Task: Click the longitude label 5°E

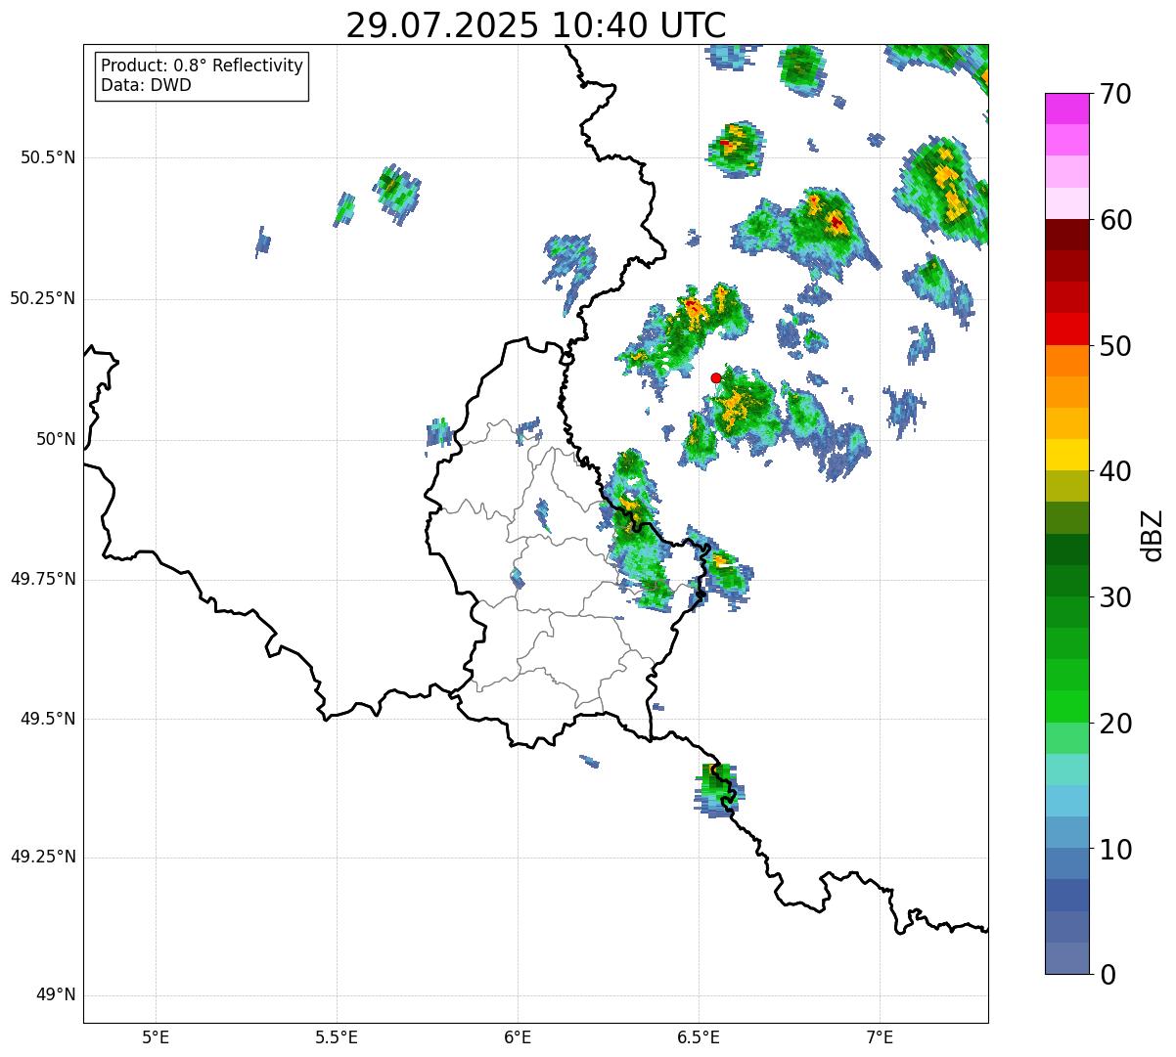Action: (x=156, y=1037)
